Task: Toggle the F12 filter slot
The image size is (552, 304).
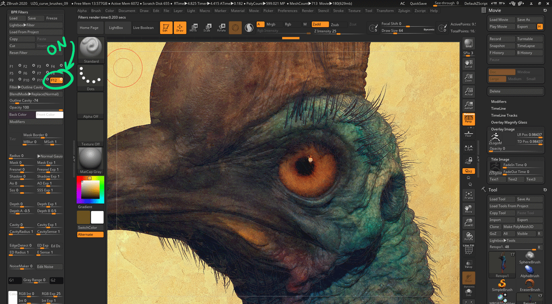Action: pos(56,80)
